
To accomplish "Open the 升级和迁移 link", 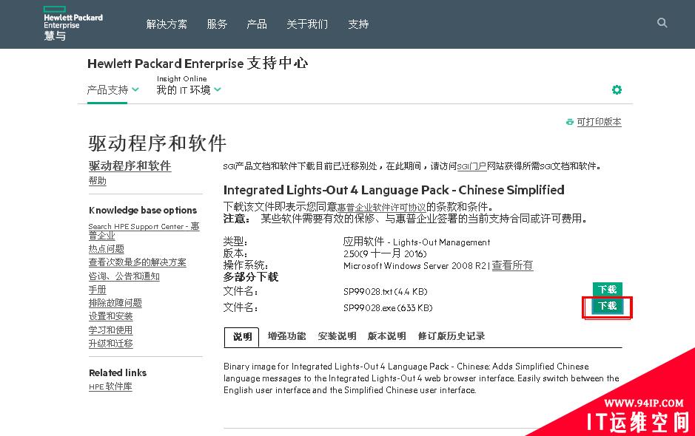I will [111, 343].
